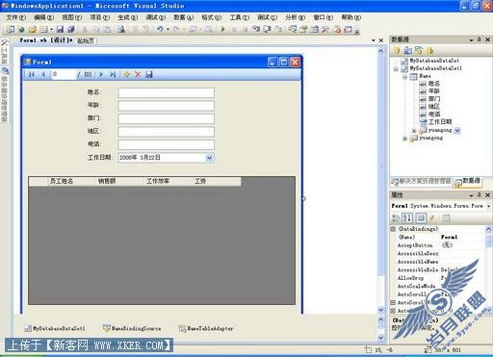Click the Find in Files toolbar icon
Viewport: 493px width, 357px height.
coord(121,30)
